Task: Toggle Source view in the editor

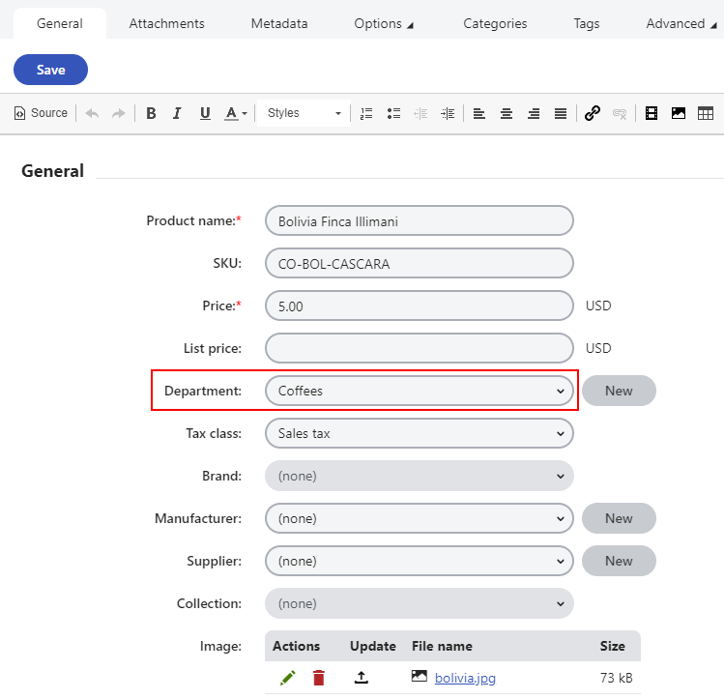Action: pyautogui.click(x=41, y=113)
